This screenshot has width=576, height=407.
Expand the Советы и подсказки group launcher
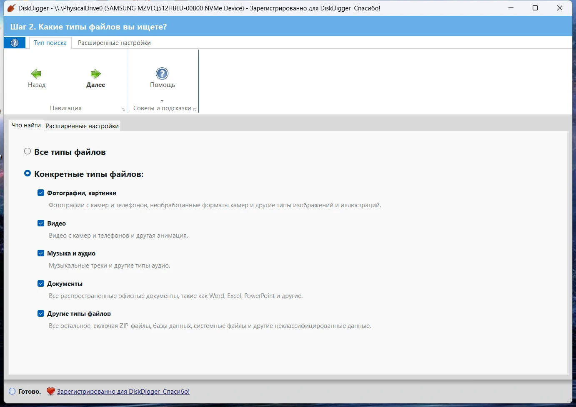coord(195,109)
